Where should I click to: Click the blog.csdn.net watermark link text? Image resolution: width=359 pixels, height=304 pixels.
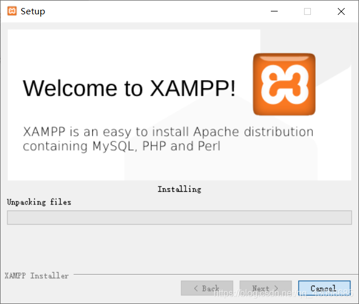coord(282,293)
